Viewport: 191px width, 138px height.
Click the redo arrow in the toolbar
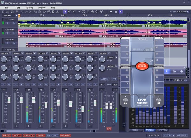[26, 12]
